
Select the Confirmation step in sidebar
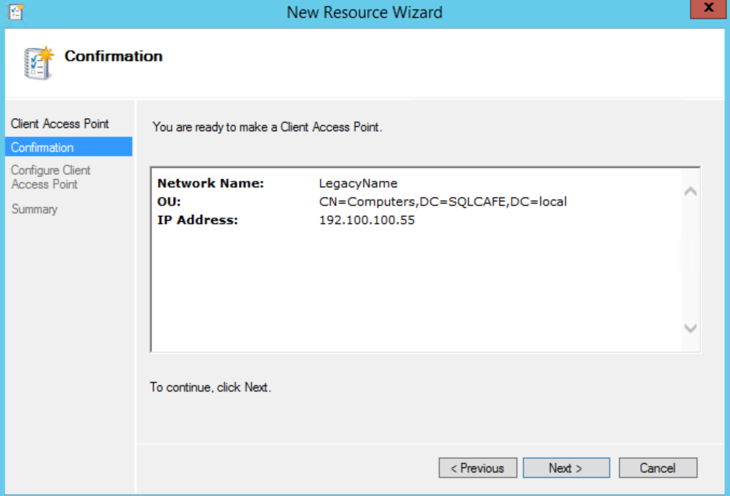(x=42, y=148)
